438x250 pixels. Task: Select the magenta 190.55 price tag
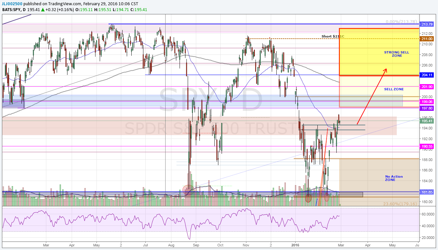pos(427,147)
